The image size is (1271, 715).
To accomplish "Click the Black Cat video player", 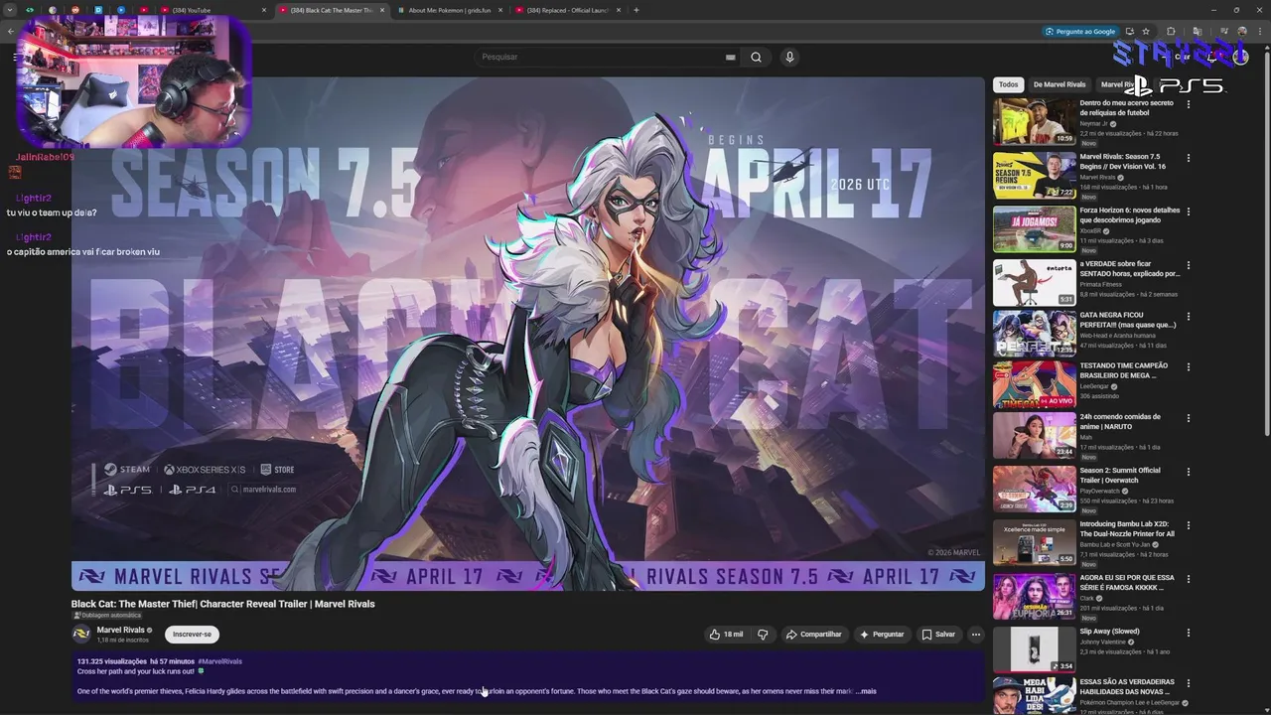I will [x=527, y=334].
